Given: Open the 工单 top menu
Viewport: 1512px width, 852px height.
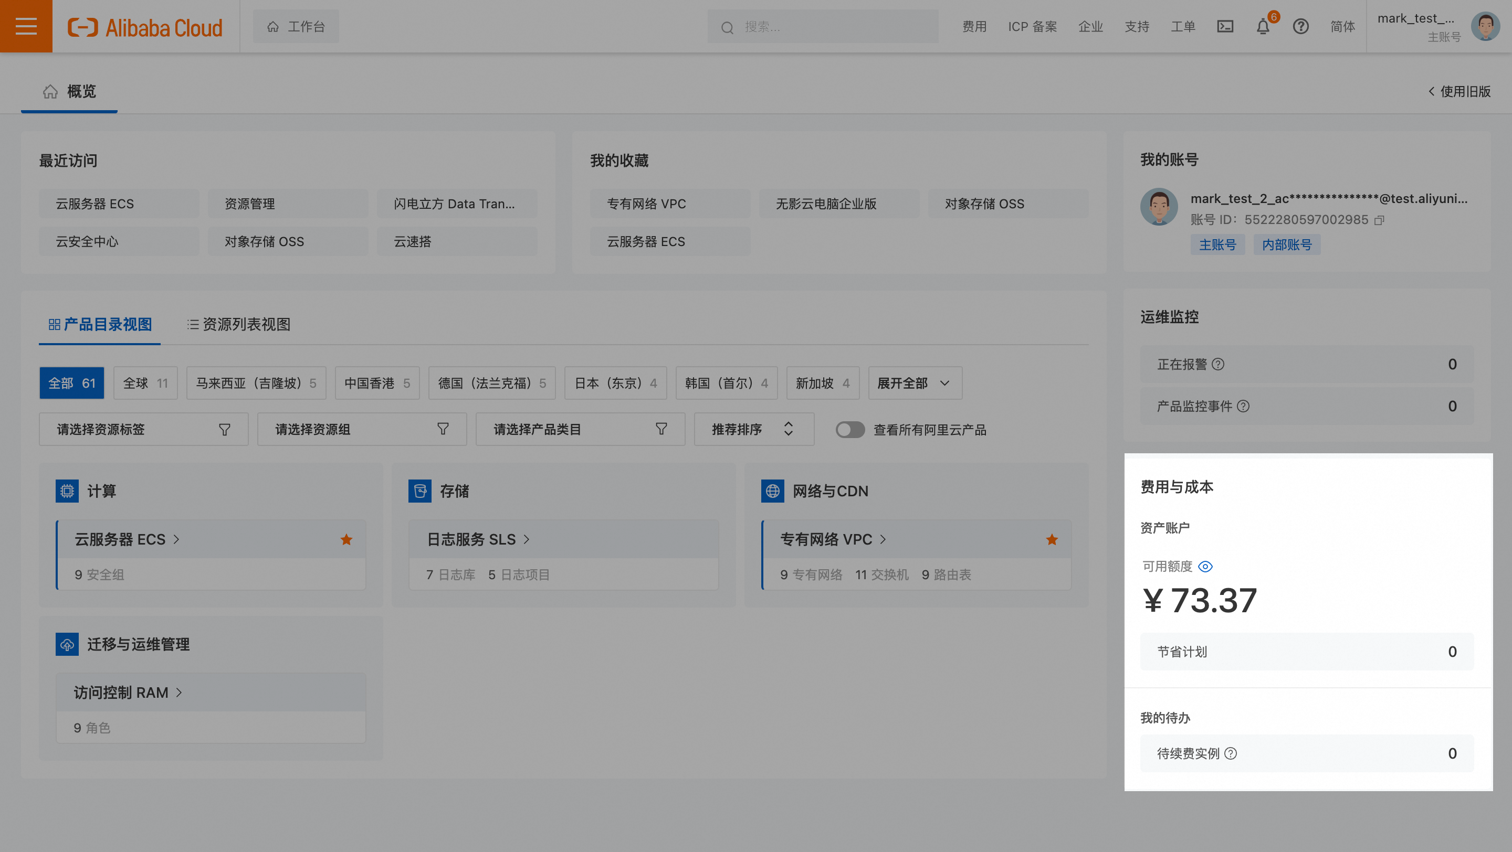Looking at the screenshot, I should coord(1183,27).
